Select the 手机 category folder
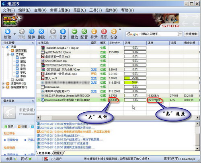201x163 pixels. click(x=23, y=72)
